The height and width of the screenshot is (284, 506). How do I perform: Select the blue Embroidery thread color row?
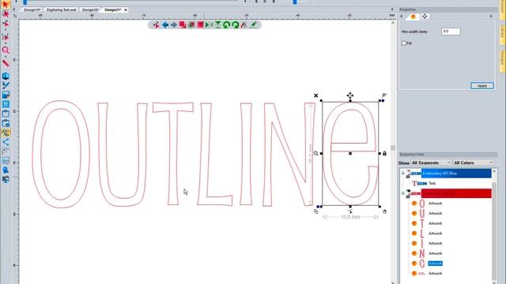[x=456, y=174]
